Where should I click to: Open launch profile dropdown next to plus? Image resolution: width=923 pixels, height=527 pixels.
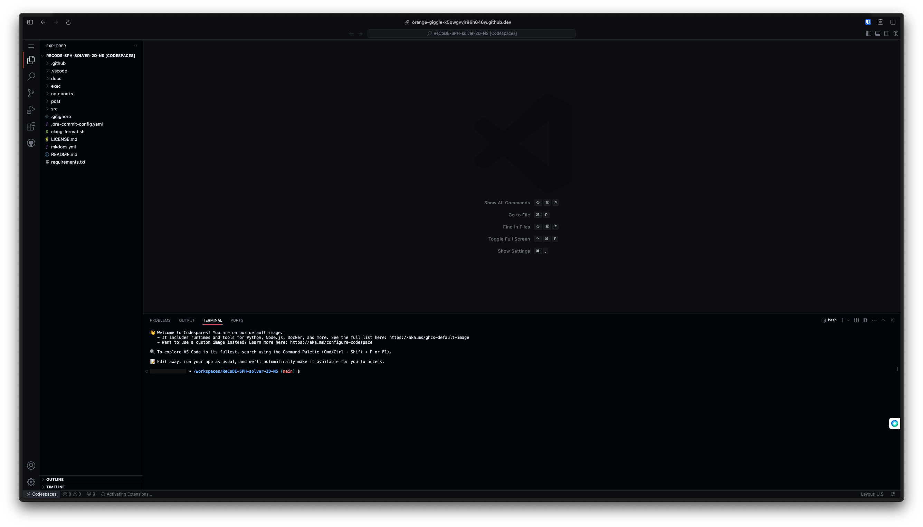point(848,320)
